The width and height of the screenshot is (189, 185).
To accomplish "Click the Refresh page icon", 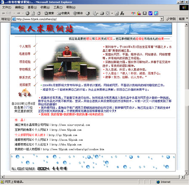I will pos(33,13).
